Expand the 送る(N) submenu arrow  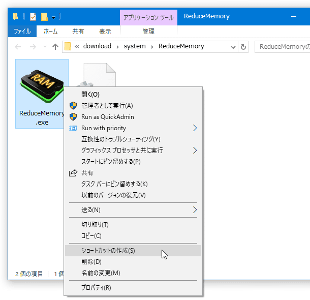click(195, 210)
